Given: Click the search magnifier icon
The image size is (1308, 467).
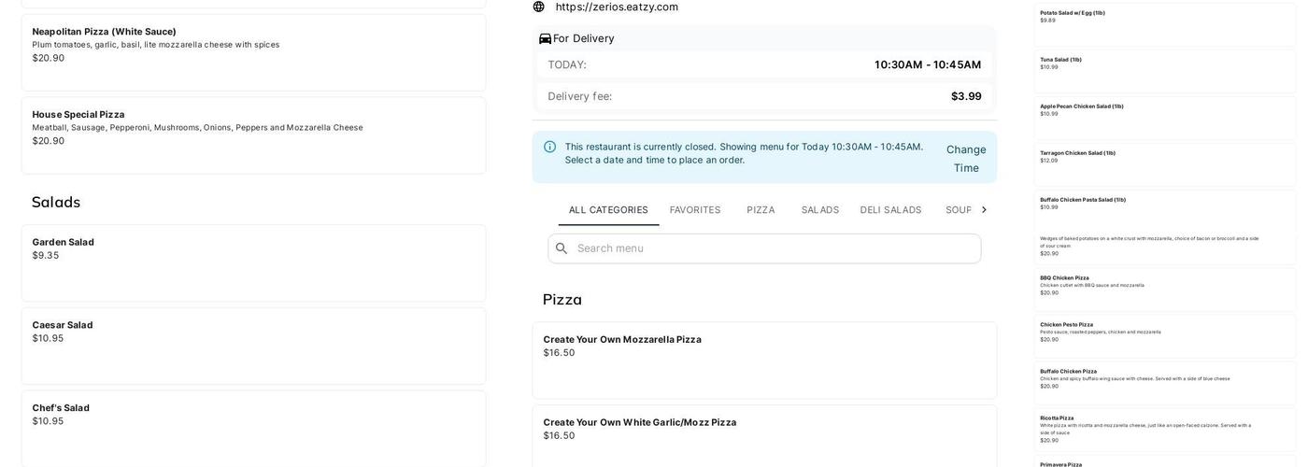Looking at the screenshot, I should pos(562,248).
